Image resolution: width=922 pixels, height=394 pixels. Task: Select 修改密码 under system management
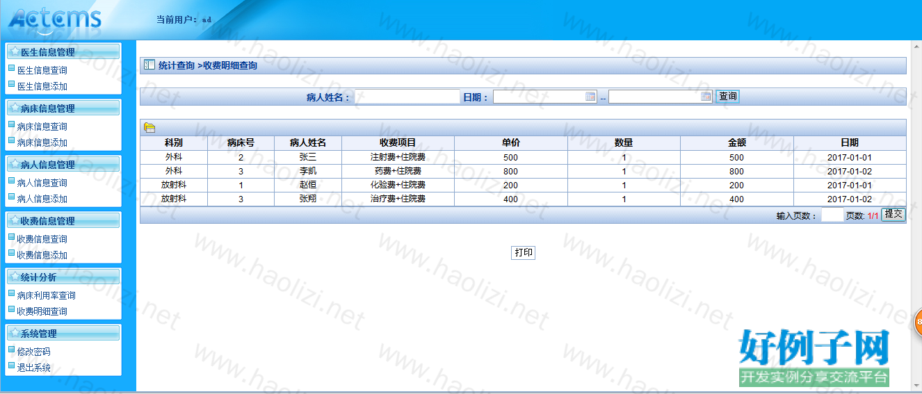(x=33, y=352)
